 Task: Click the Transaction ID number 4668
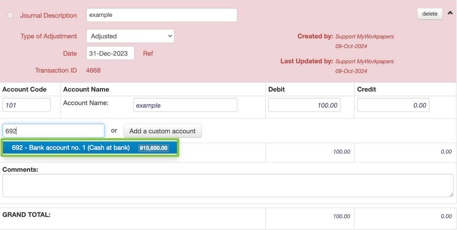pos(93,70)
